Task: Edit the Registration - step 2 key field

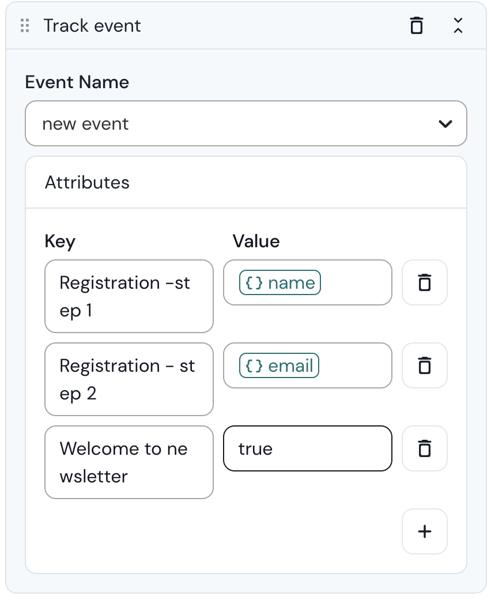Action: tap(129, 379)
